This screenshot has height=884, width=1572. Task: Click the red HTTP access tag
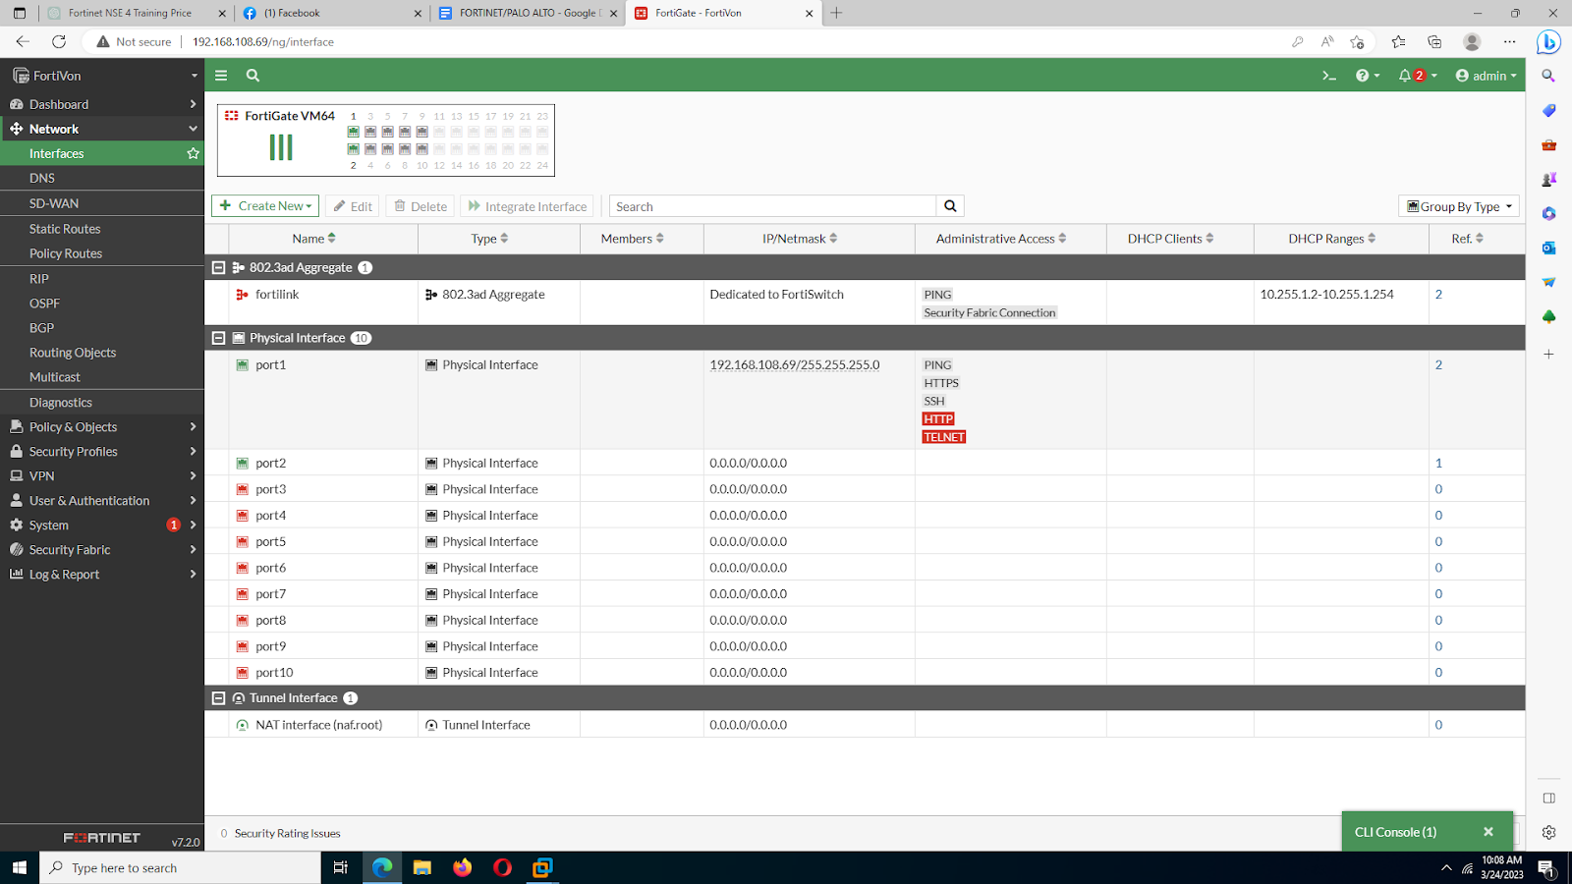(938, 419)
